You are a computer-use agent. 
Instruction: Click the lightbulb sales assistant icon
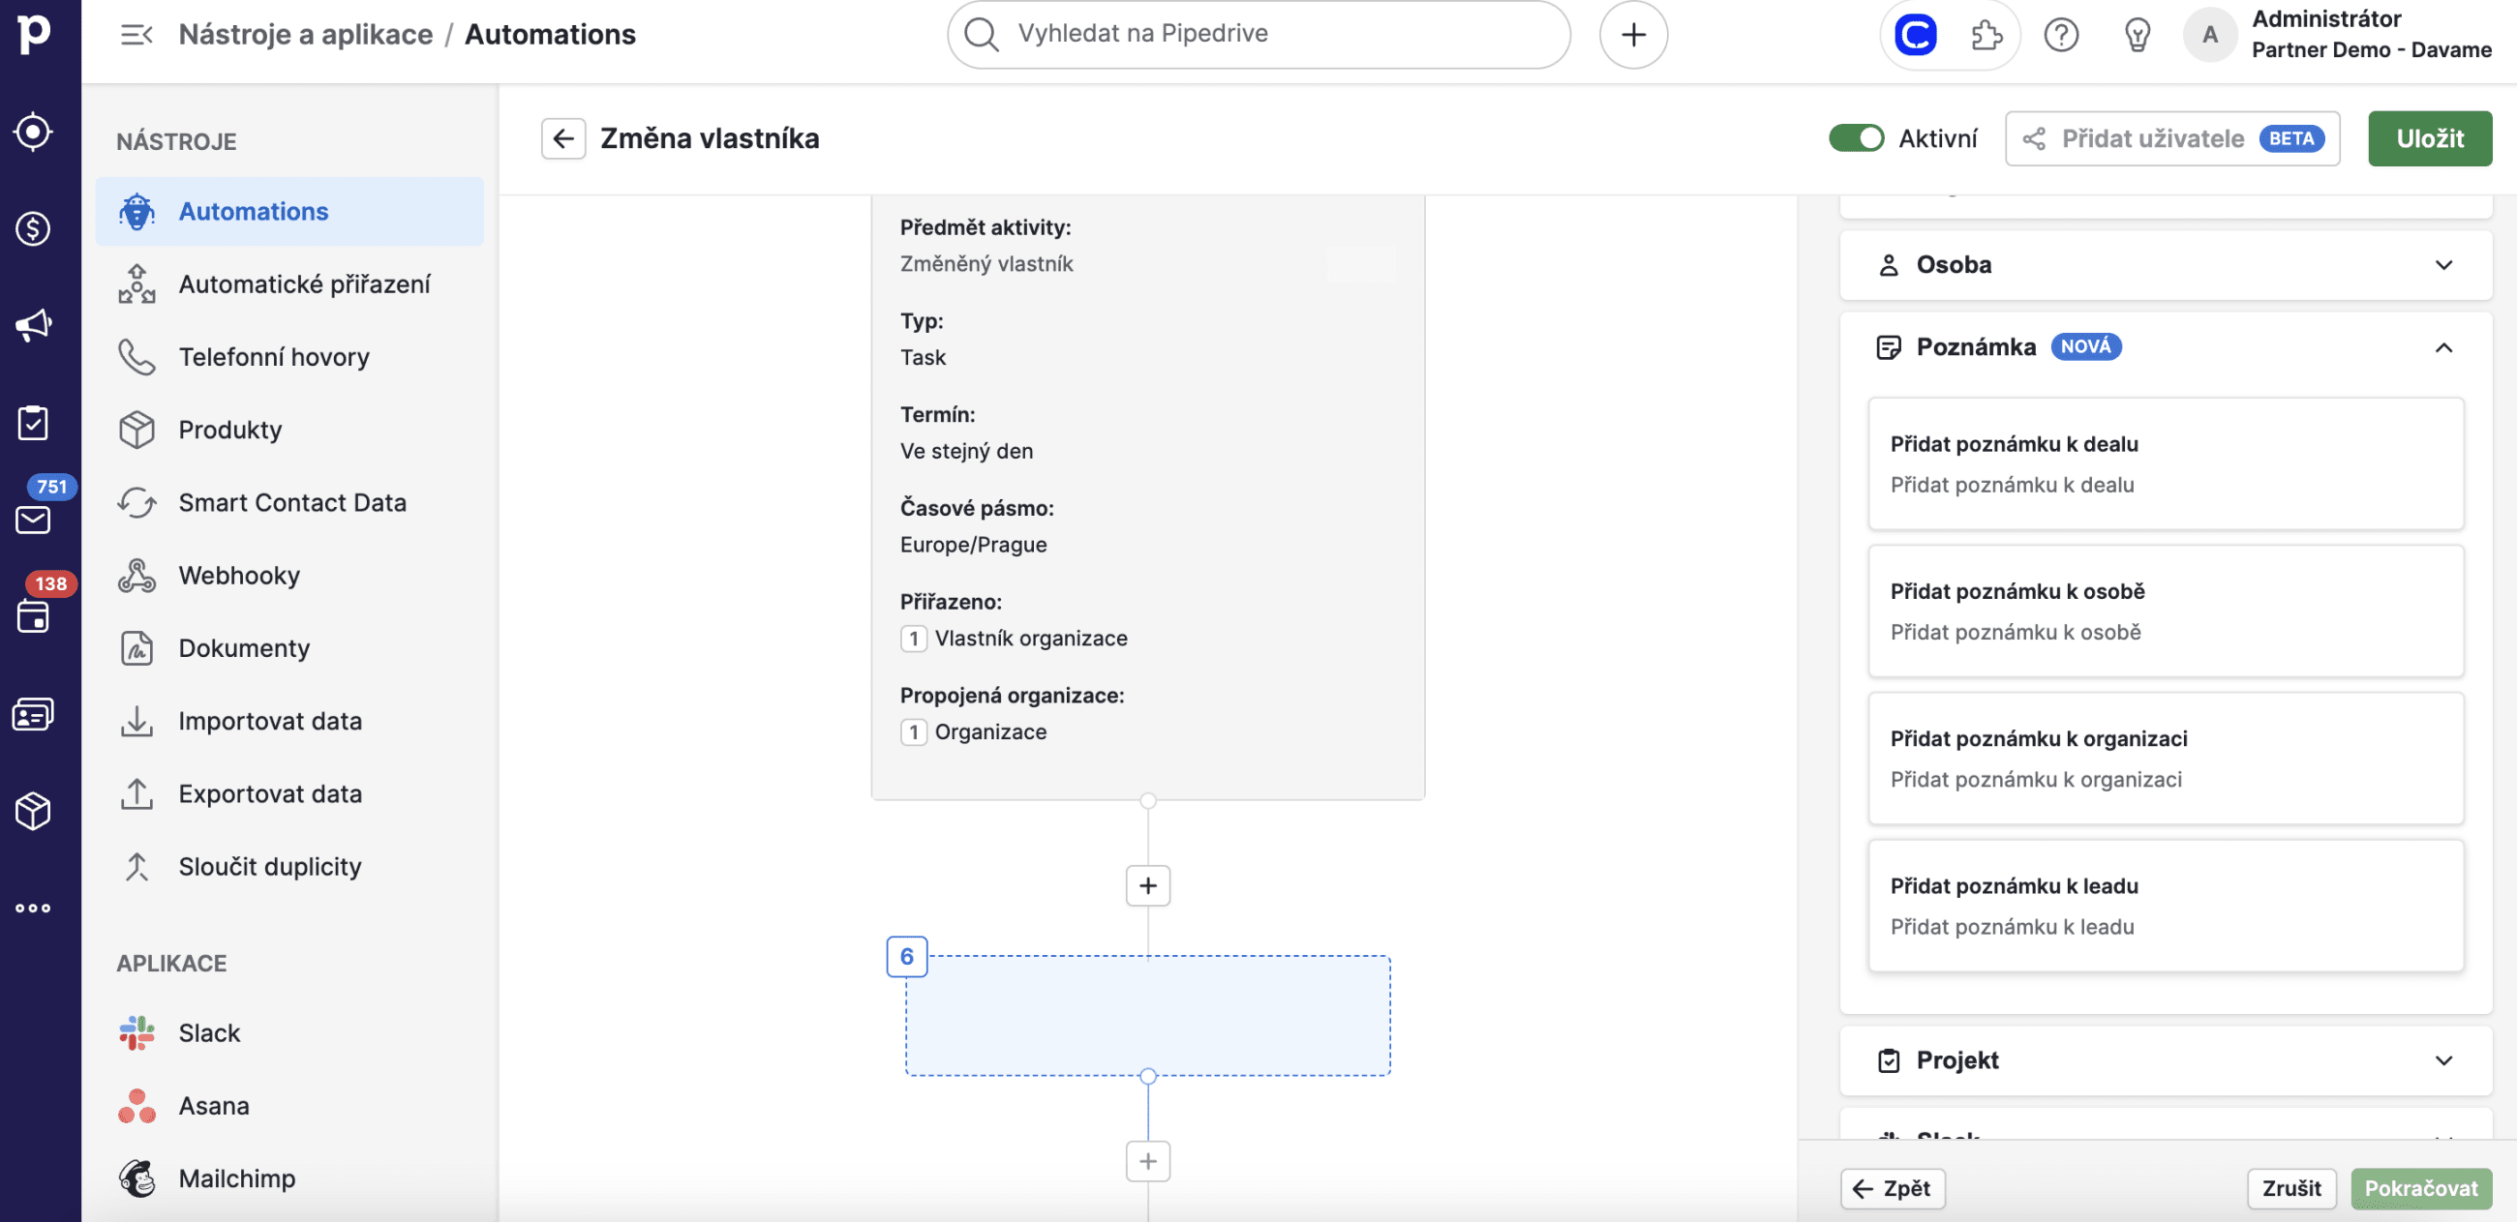[2137, 35]
